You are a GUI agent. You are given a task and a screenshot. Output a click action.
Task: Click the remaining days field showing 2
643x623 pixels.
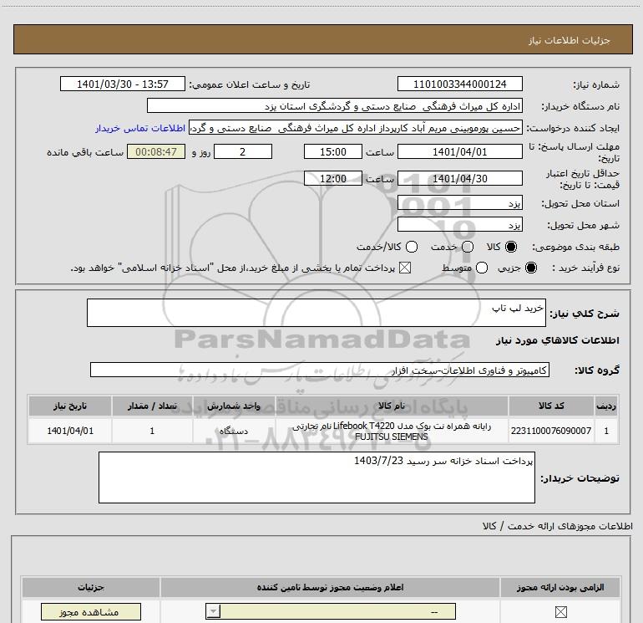click(243, 151)
